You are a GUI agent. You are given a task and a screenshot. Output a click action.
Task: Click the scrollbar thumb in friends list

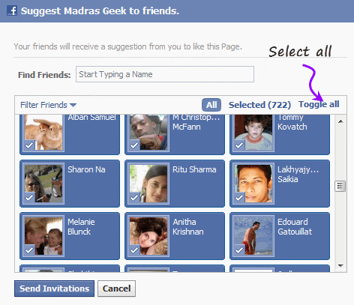point(340,186)
